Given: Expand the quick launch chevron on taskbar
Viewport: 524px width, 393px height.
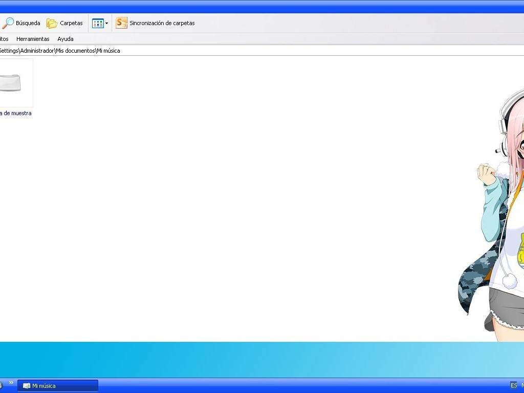Looking at the screenshot, I should (11, 383).
